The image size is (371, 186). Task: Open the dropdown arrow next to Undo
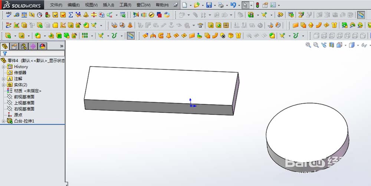[x=239, y=5]
